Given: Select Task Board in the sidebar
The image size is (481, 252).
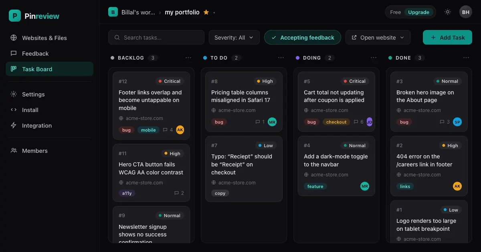Looking at the screenshot, I should click(49, 69).
